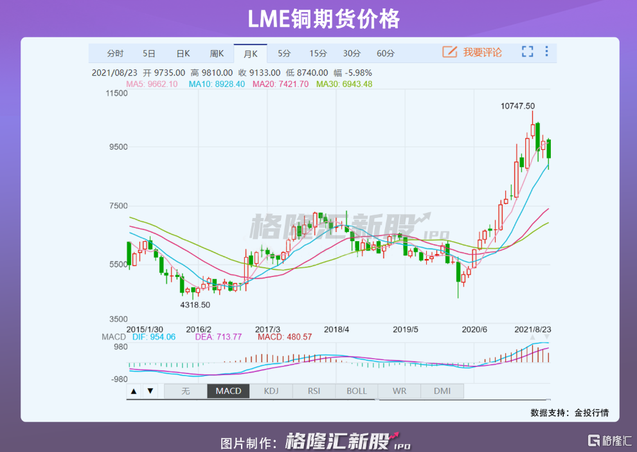Select the 5日 chart tab
This screenshot has width=637, height=452.
coord(149,53)
